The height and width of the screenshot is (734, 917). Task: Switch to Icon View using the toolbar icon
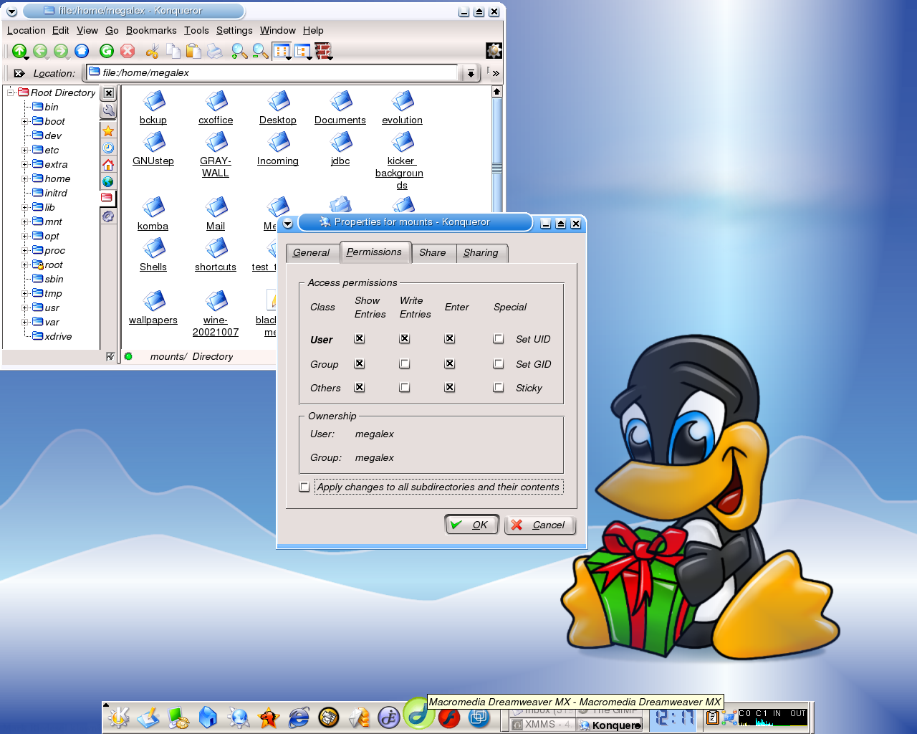[x=282, y=51]
